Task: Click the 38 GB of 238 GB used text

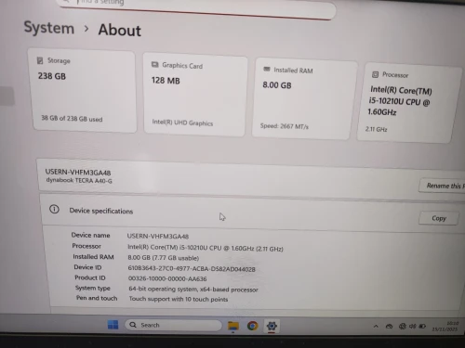Action: pyautogui.click(x=72, y=119)
